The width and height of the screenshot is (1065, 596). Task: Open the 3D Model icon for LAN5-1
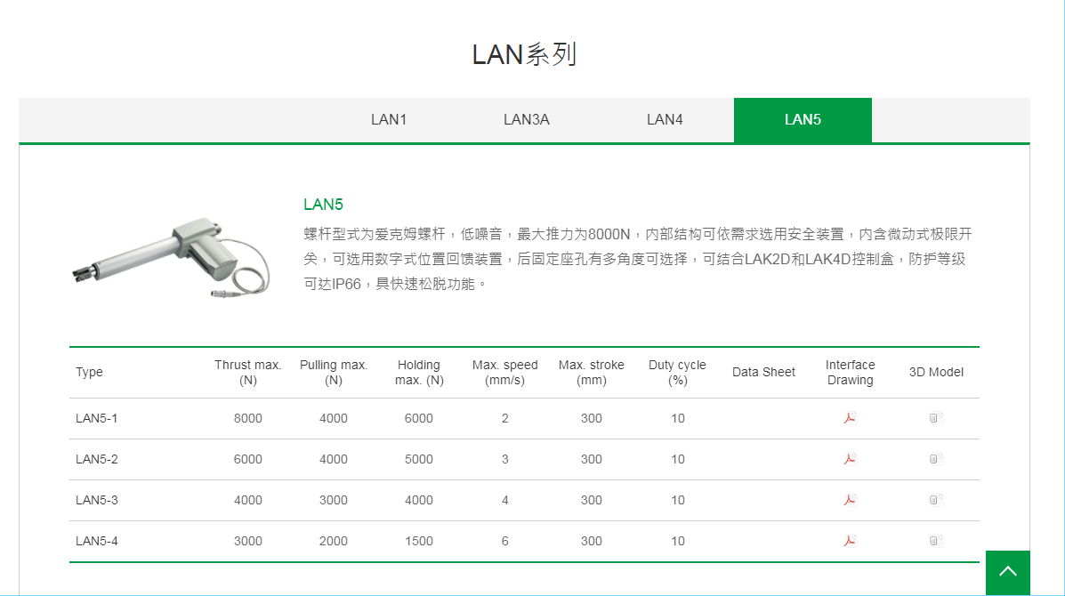coord(935,418)
